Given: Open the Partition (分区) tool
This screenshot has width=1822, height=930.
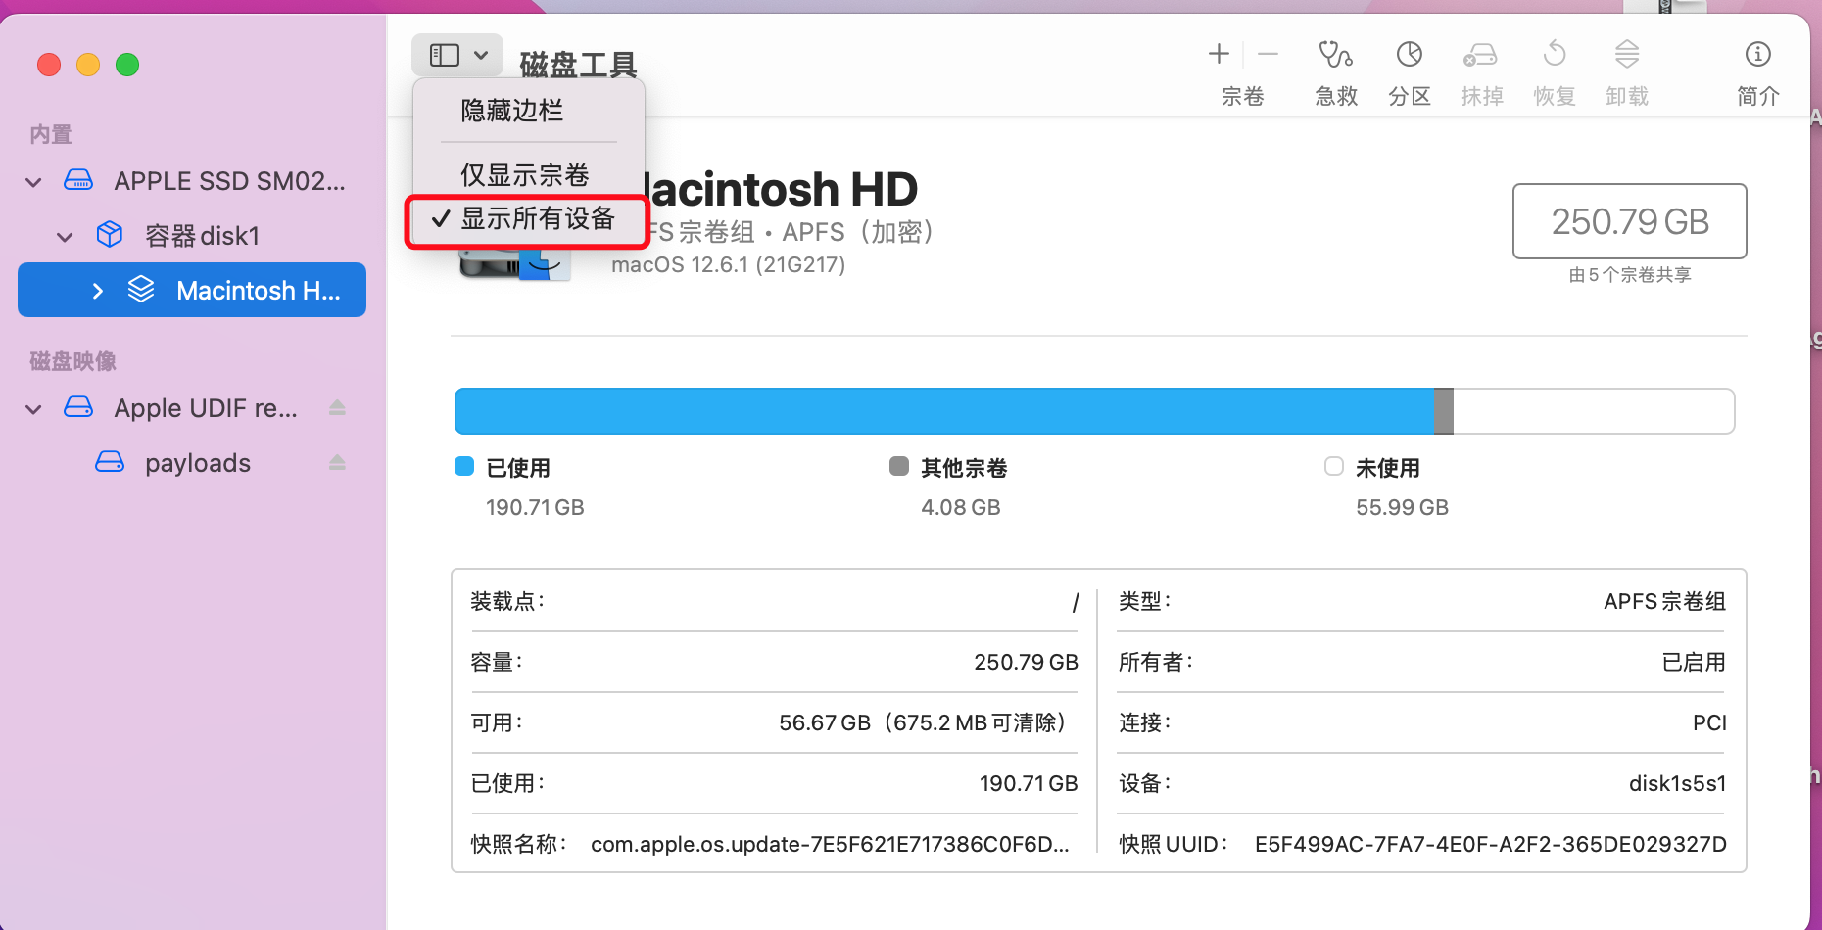Looking at the screenshot, I should [x=1409, y=55].
